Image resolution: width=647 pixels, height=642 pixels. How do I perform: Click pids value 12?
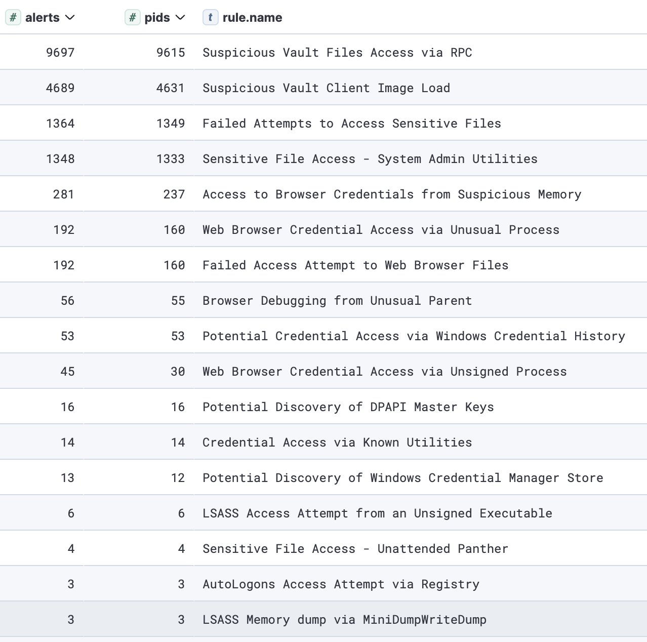[178, 478]
